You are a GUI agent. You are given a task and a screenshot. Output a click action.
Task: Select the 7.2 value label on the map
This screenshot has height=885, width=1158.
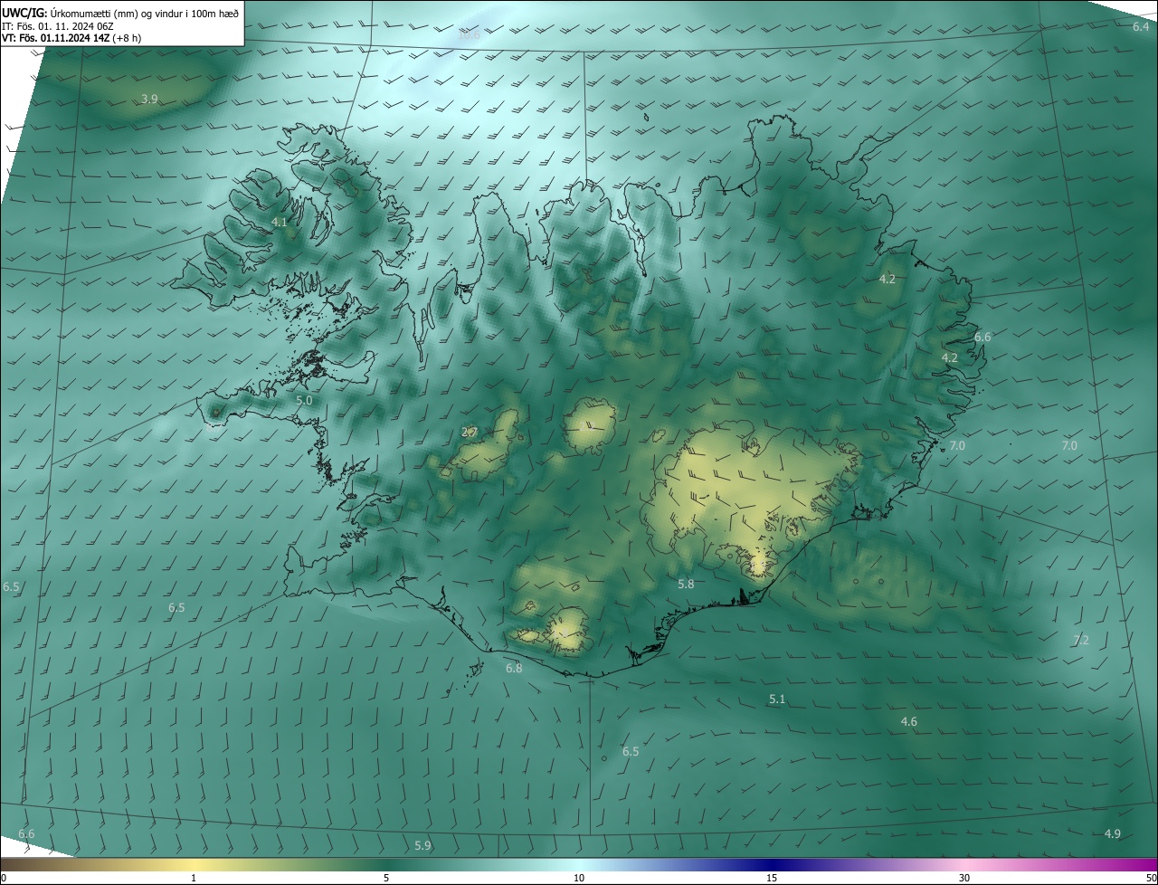pos(1080,641)
